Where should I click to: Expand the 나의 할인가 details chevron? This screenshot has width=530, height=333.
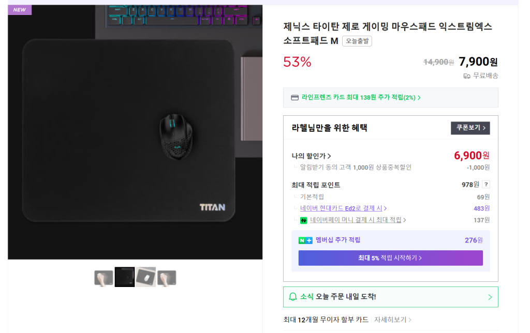329,156
